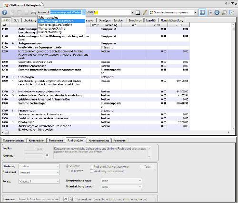Open the Kommentar tab
Viewport: 238px width, 203px height.
pyautogui.click(x=120, y=141)
